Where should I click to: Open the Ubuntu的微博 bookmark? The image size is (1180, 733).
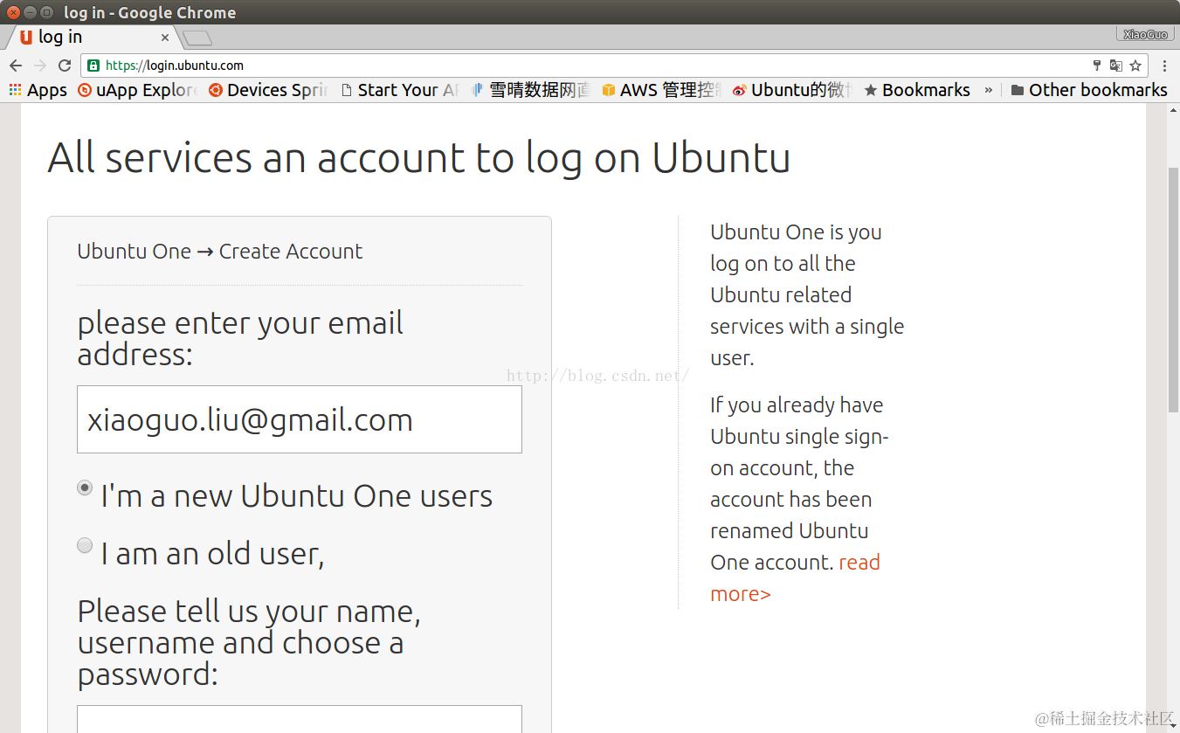[x=792, y=90]
